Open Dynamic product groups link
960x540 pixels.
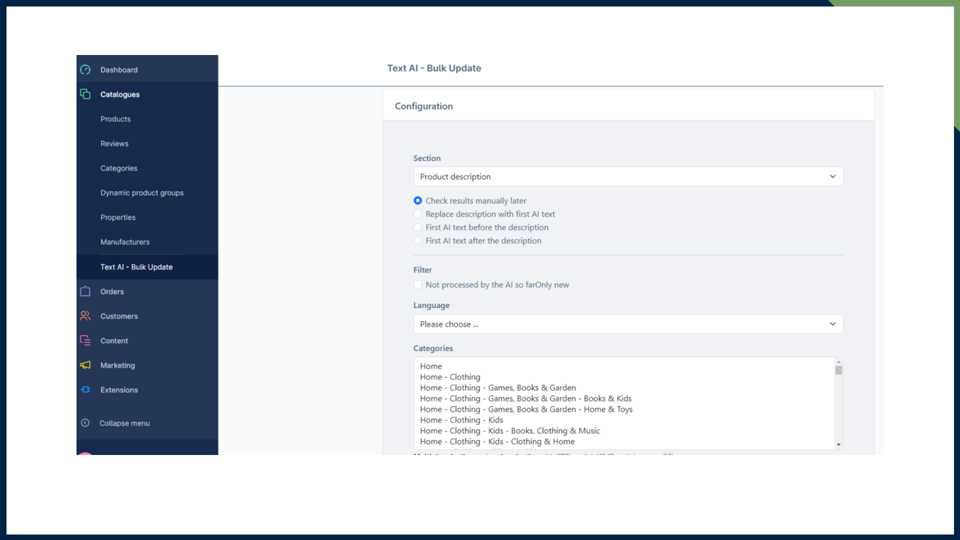tap(142, 193)
